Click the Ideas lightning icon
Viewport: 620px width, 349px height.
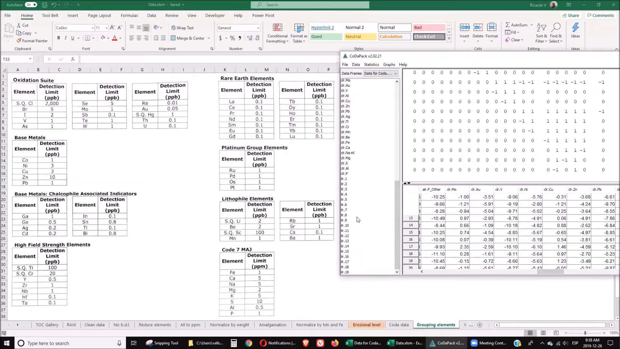pyautogui.click(x=575, y=27)
